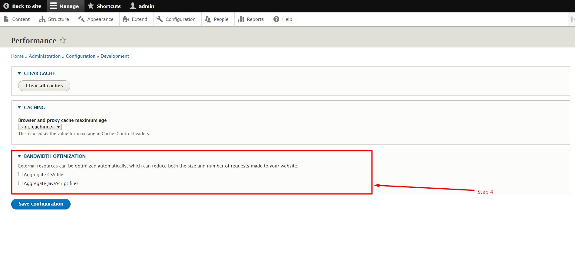Image resolution: width=575 pixels, height=266 pixels.
Task: Go to the Home breadcrumb link
Action: pyautogui.click(x=17, y=56)
